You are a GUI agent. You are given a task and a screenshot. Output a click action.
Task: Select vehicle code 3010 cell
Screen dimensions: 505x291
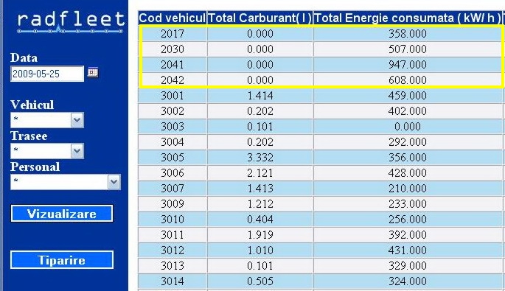(x=173, y=219)
